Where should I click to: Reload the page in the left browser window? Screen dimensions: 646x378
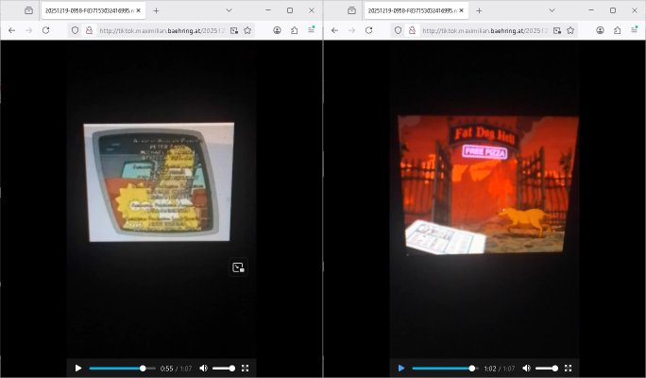click(x=45, y=30)
